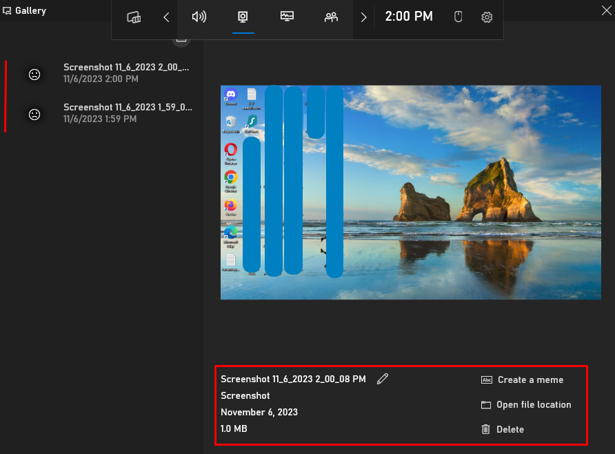This screenshot has height=454, width=615.
Task: Open the widget menu in Game Bar
Action: coord(134,17)
